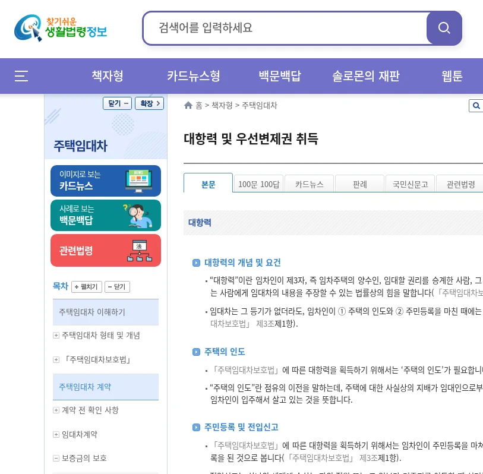
Task: Open 책자형 in the main navigation
Action: tap(108, 76)
